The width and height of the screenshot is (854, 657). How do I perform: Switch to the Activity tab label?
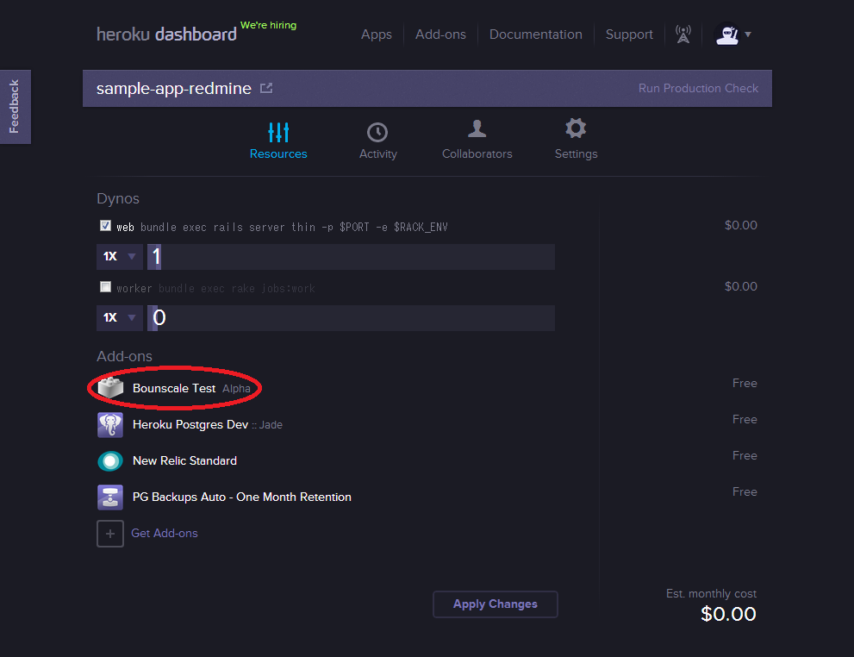pos(378,154)
